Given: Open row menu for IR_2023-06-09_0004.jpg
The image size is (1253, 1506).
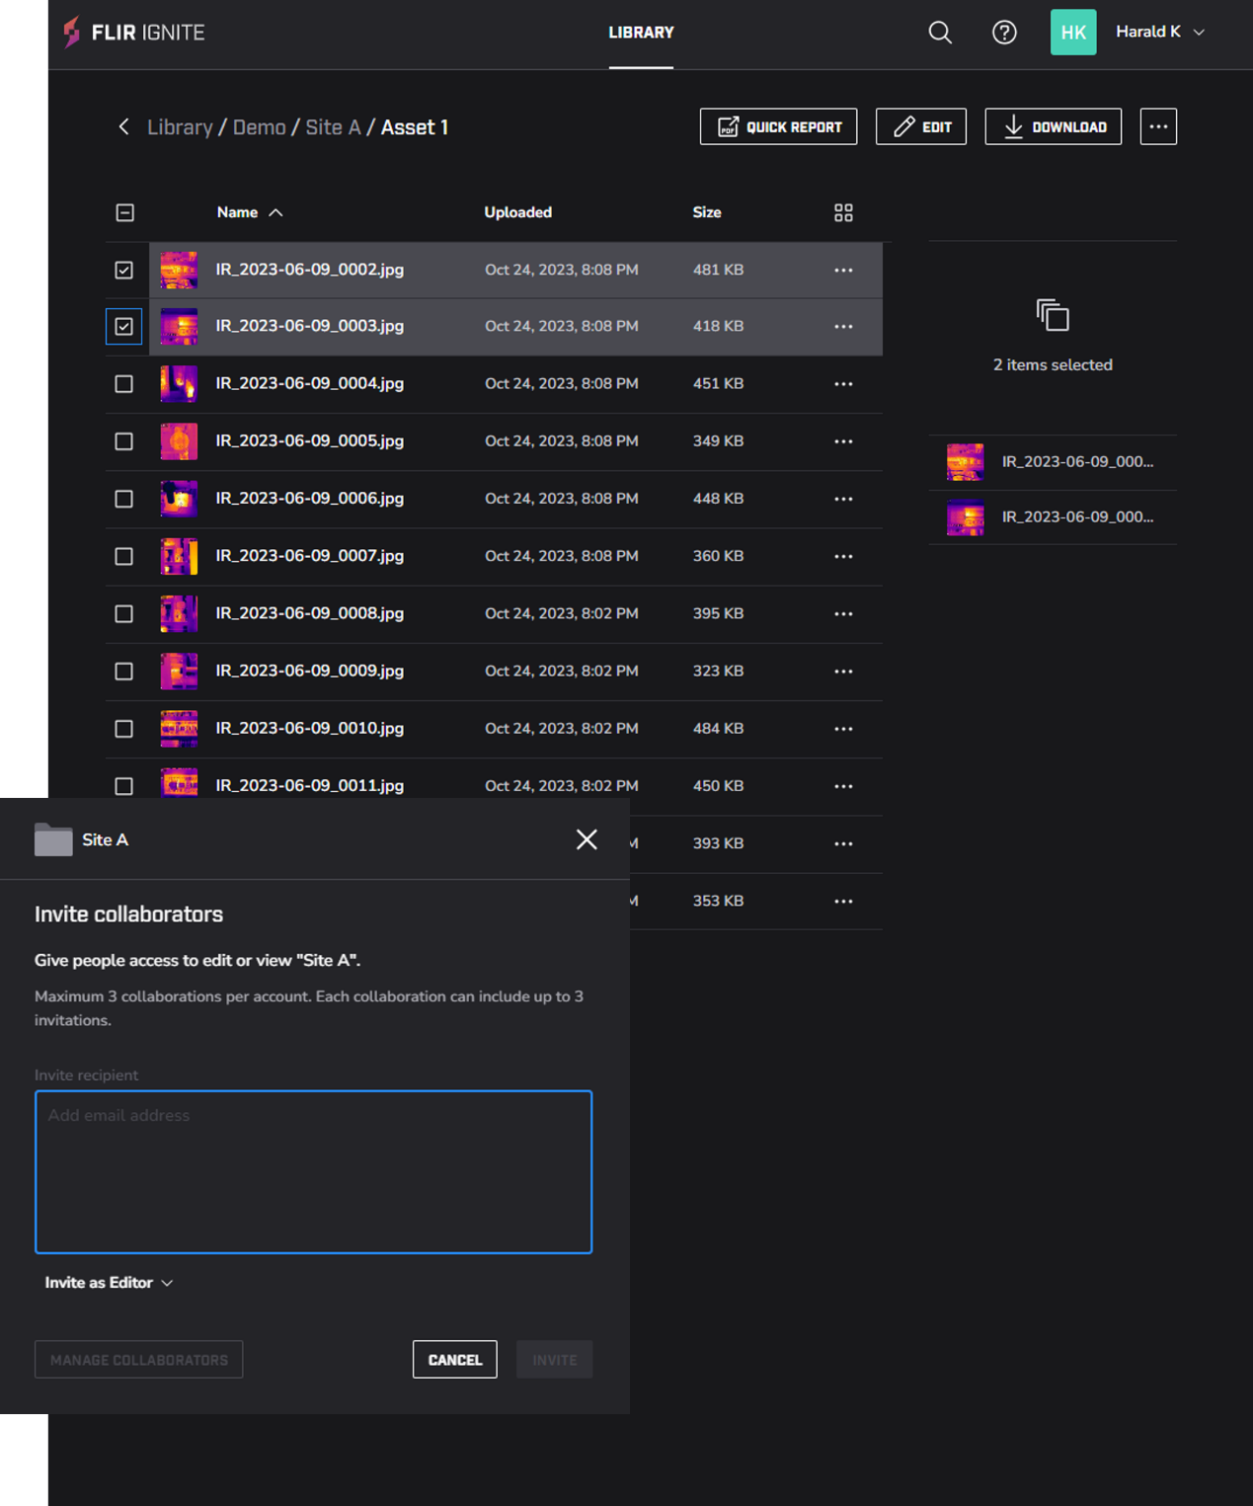Looking at the screenshot, I should point(842,384).
